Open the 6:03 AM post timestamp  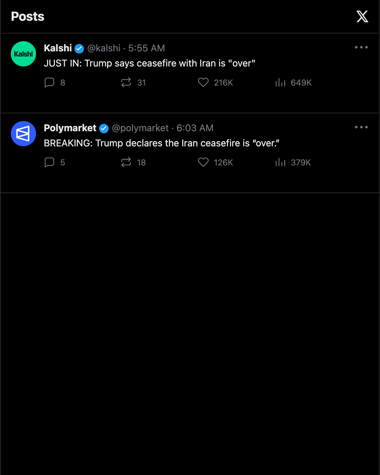pos(195,128)
